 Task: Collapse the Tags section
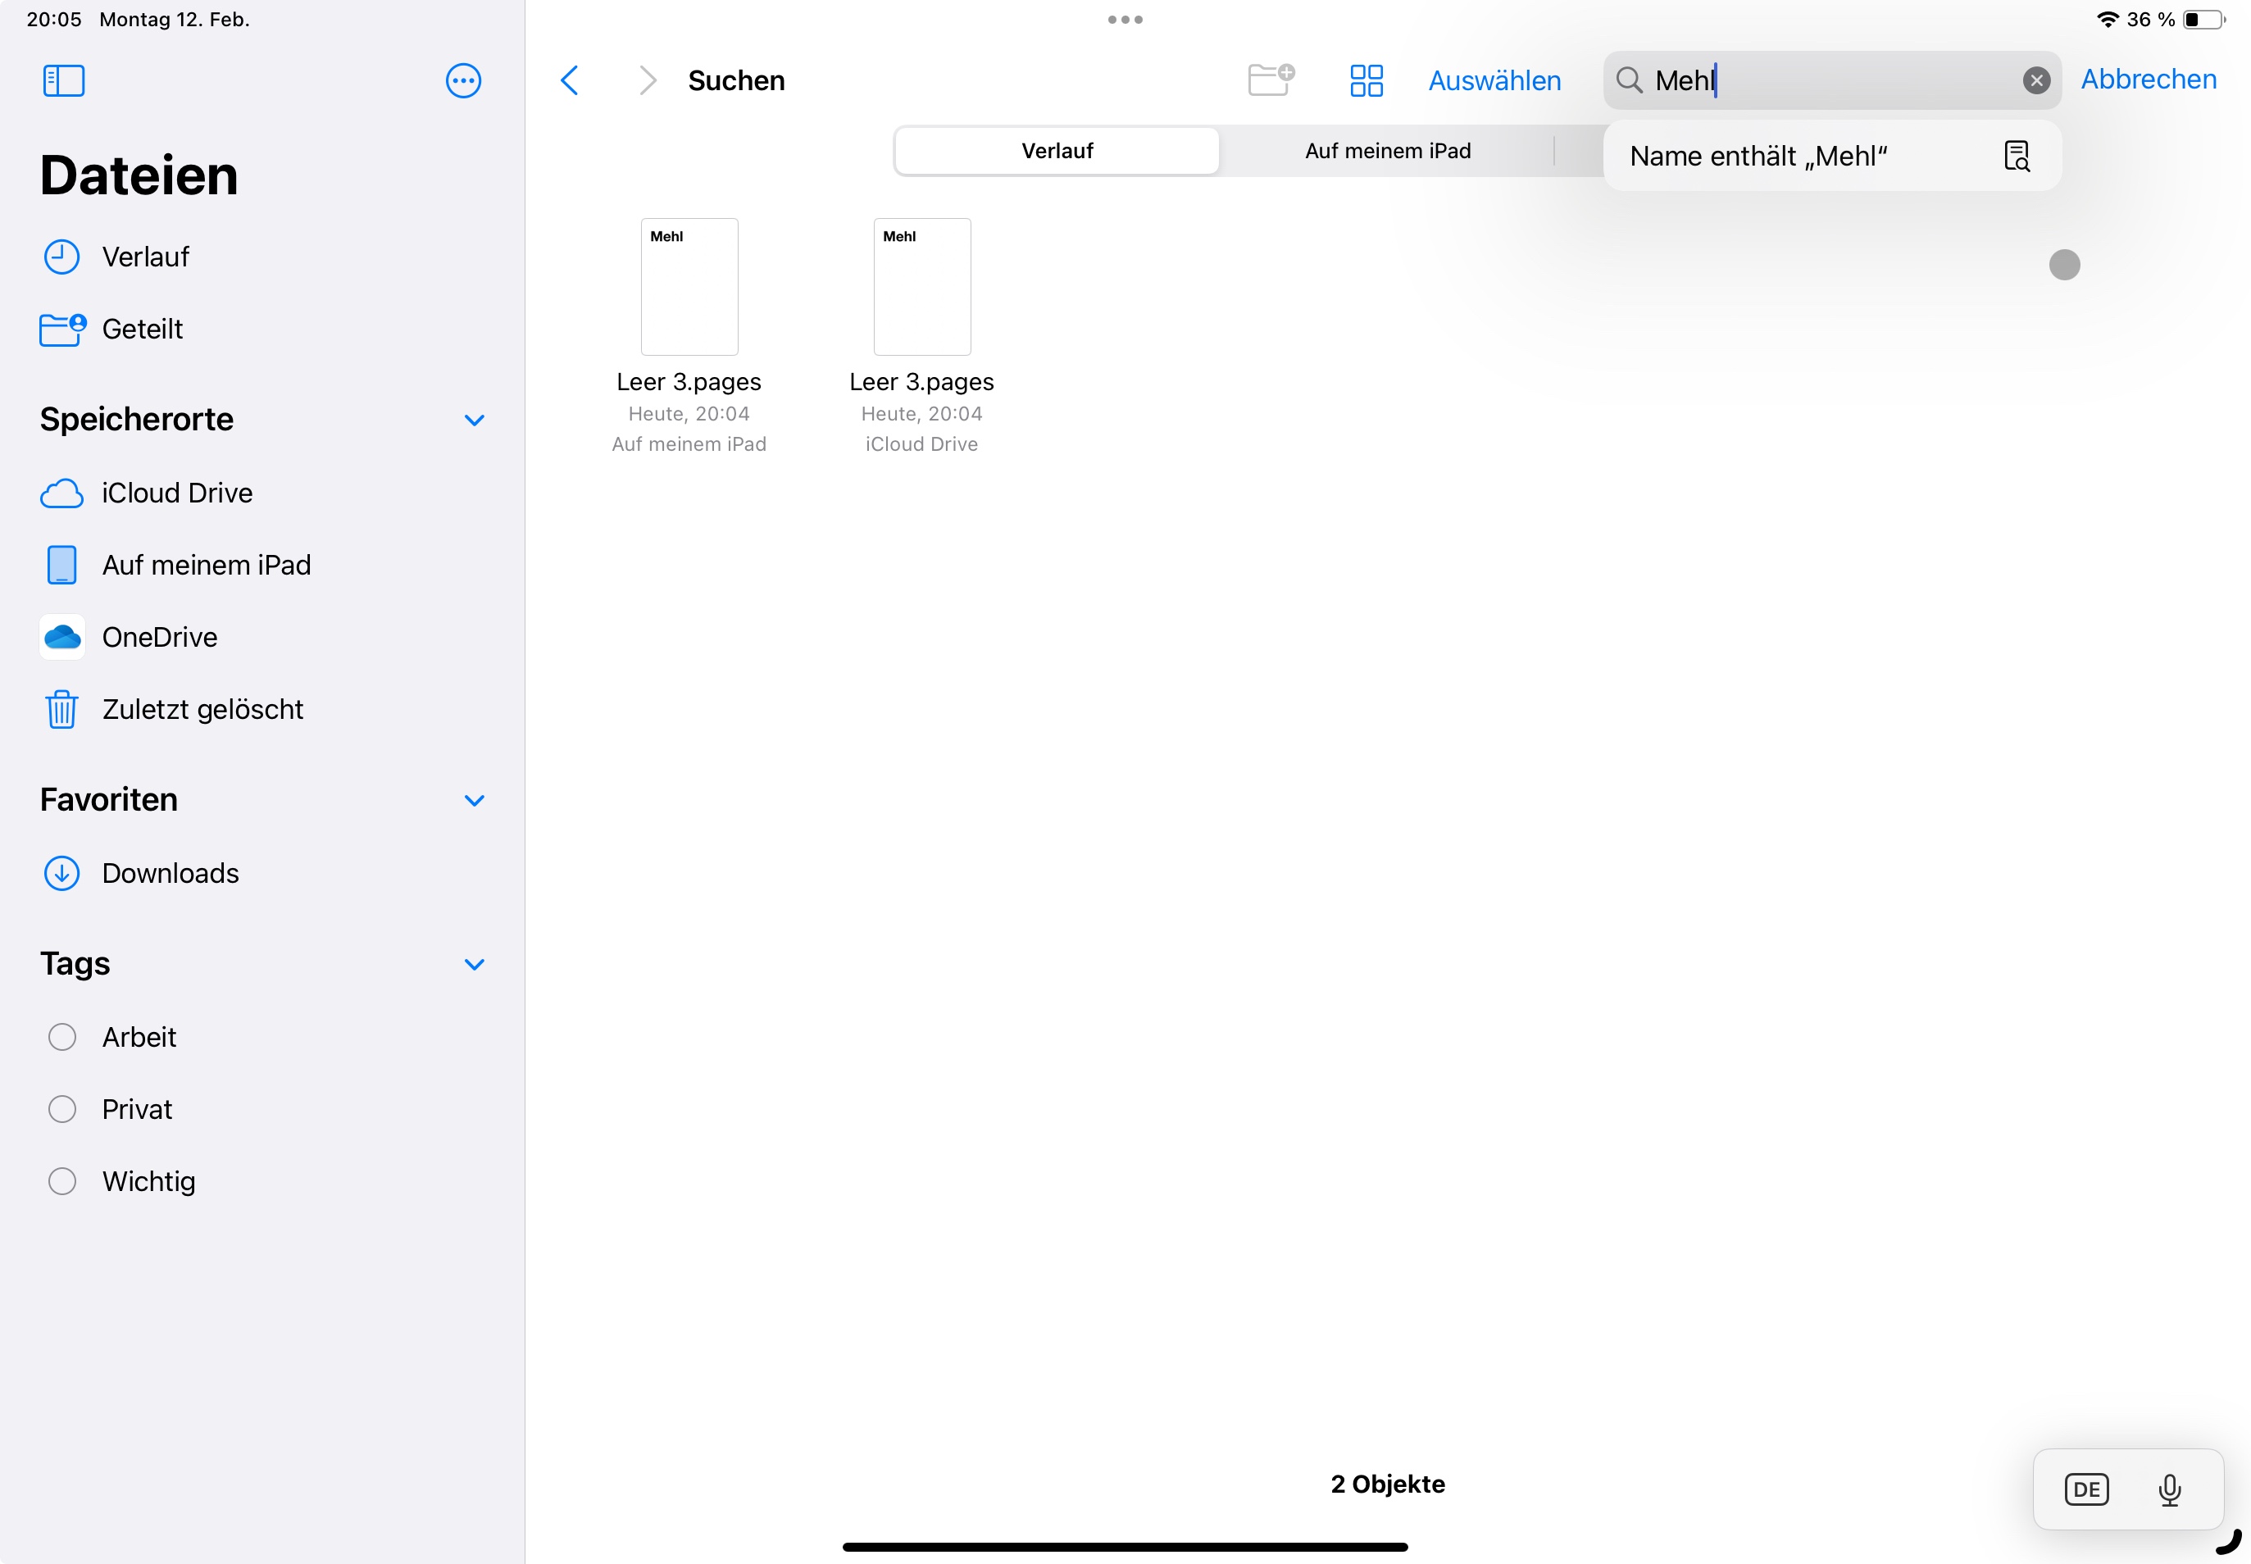[x=475, y=964]
